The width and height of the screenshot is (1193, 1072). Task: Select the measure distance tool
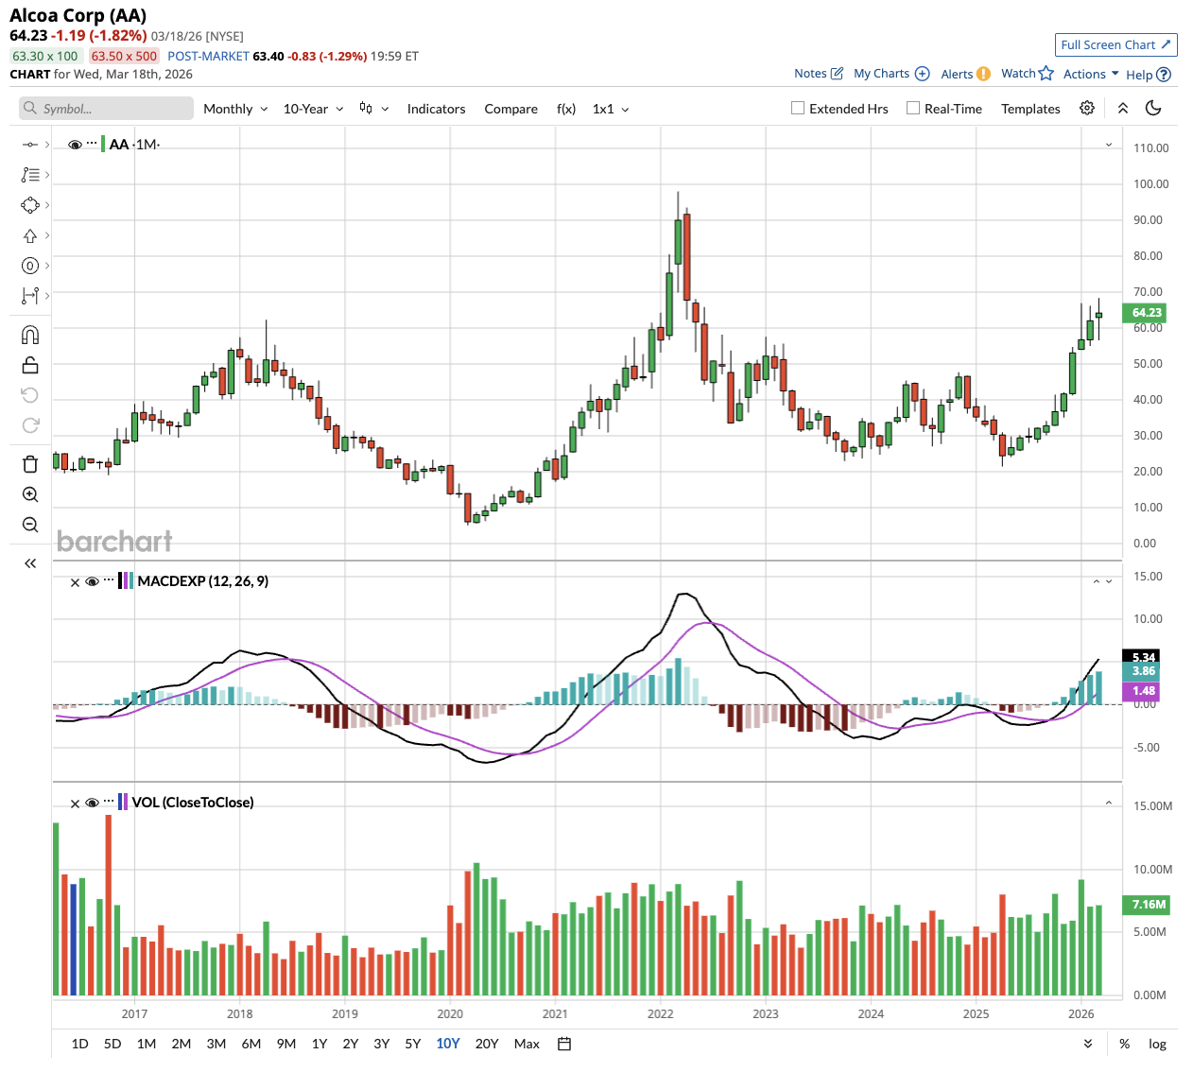(29, 296)
